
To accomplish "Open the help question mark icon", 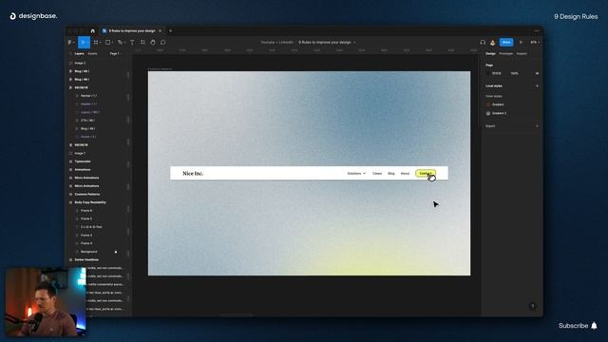I will point(532,306).
